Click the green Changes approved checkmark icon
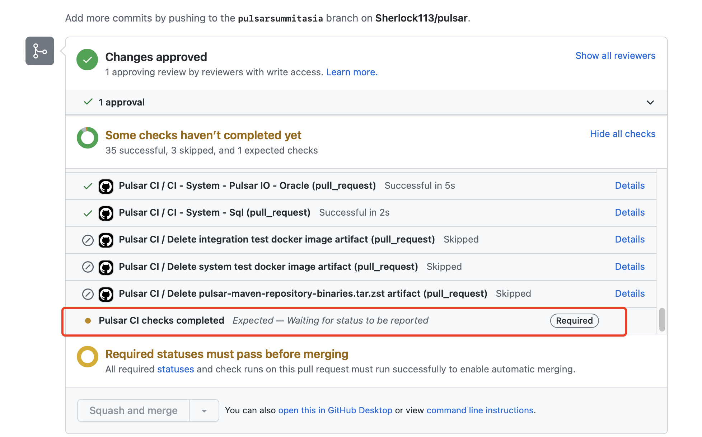 point(87,60)
